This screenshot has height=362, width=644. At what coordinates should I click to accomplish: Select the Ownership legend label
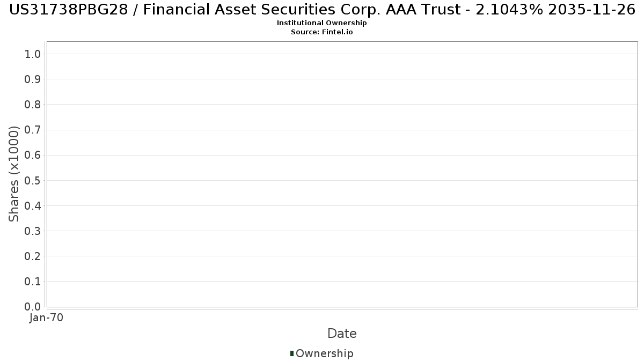325,353
